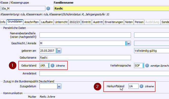The image size is (169, 99).
Task: Switch to the Anschriften tab
Action: click(x=31, y=22)
